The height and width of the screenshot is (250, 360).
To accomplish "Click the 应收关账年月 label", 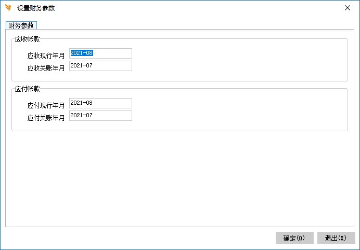I will [x=46, y=68].
